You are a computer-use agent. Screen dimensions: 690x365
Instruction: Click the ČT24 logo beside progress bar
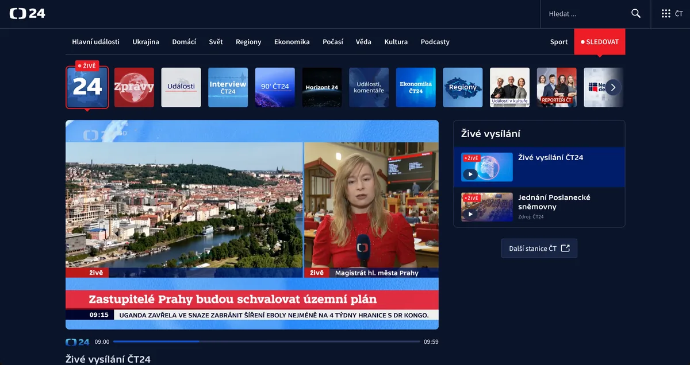(78, 342)
